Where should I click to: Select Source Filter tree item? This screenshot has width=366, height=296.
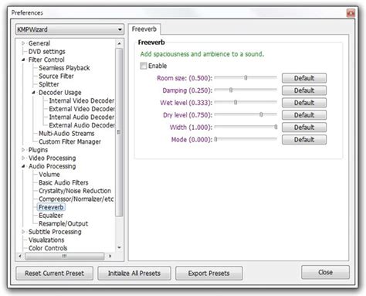(x=56, y=77)
